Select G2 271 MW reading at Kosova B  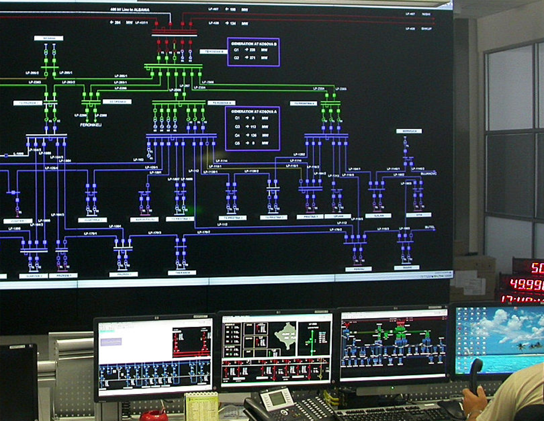coord(251,58)
